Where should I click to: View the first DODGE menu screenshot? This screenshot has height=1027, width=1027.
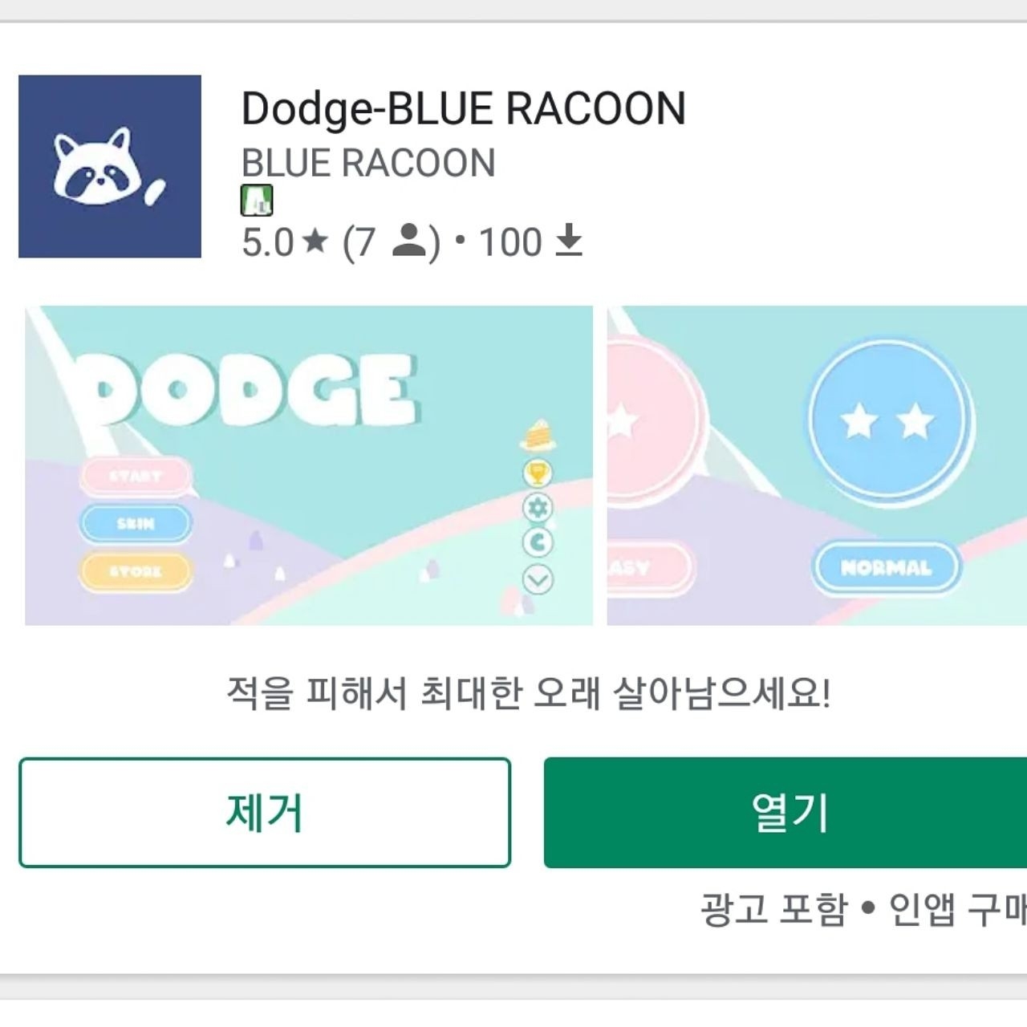click(309, 465)
